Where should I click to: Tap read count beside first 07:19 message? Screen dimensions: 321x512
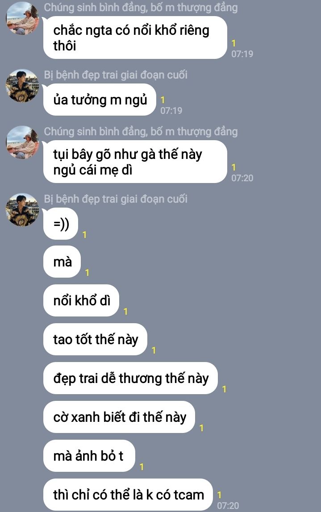(x=233, y=43)
